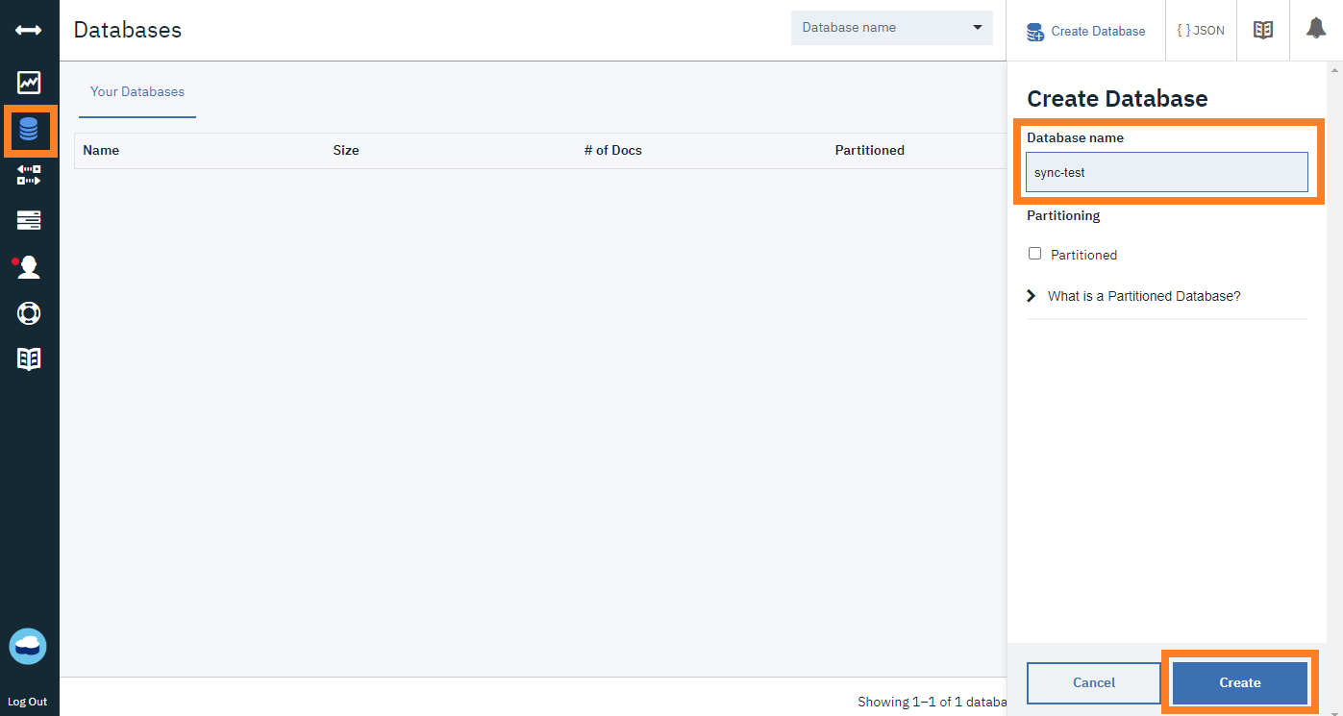
Task: Open the Monitoring chart icon in sidebar
Action: tap(29, 83)
